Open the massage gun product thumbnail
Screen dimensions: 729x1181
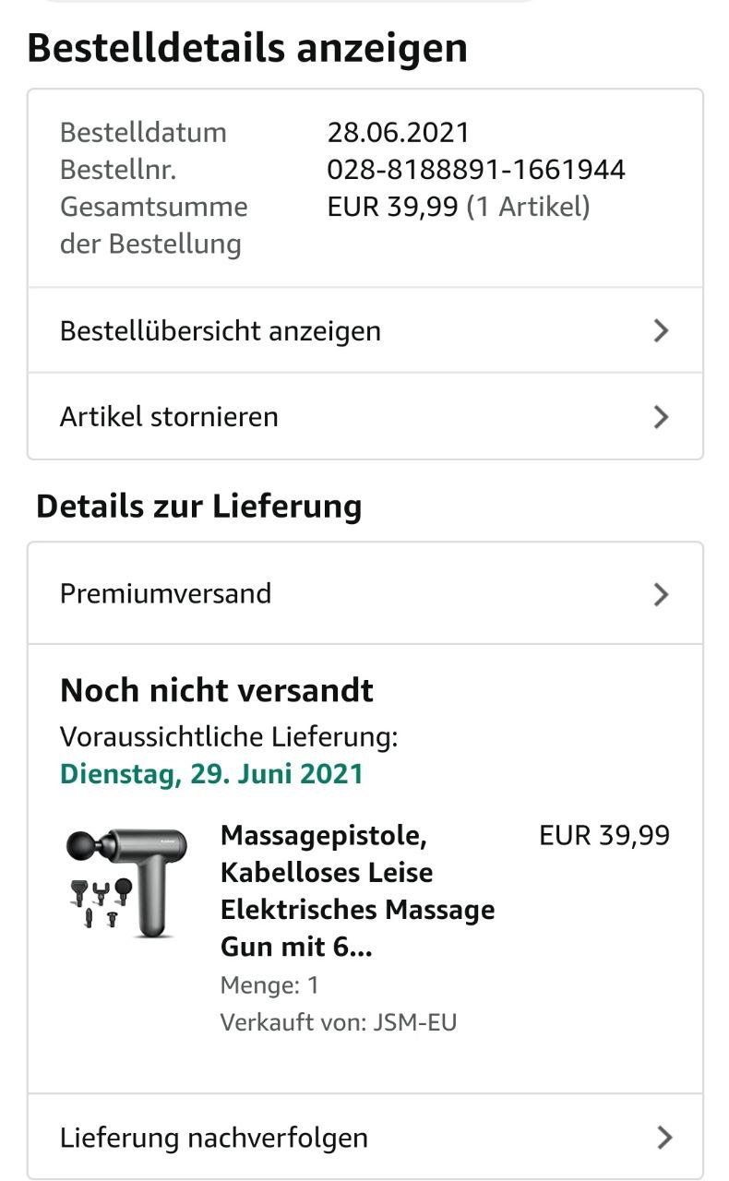[x=126, y=883]
